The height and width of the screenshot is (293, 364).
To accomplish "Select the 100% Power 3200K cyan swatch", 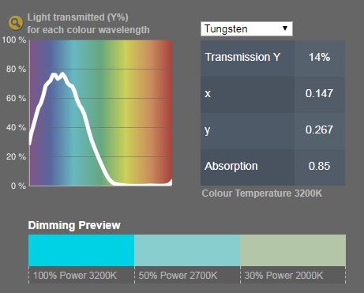I will click(x=81, y=250).
